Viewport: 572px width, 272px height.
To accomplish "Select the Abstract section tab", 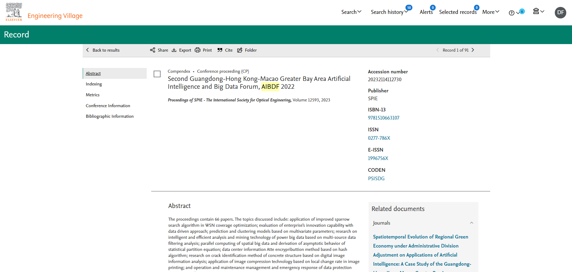I will point(115,73).
